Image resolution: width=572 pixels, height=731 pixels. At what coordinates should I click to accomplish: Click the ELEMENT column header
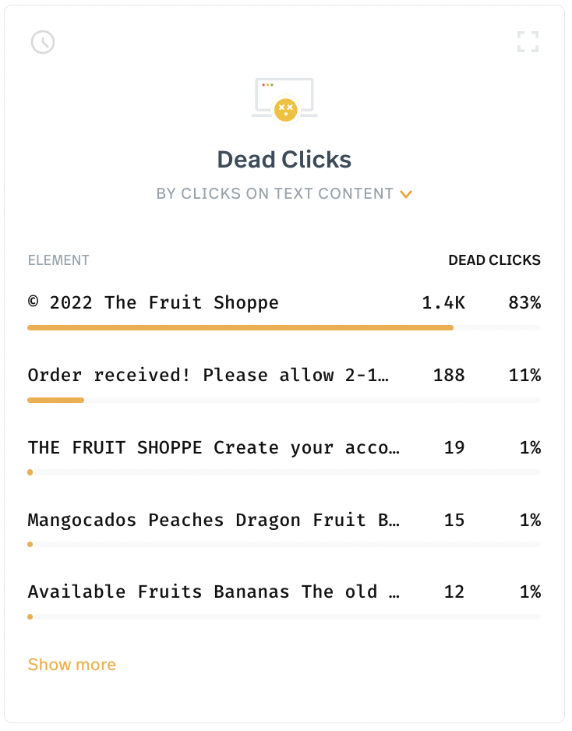pos(58,260)
